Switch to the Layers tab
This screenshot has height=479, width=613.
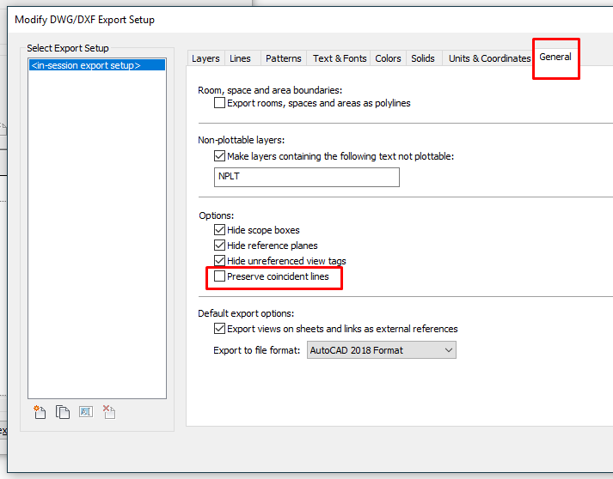(205, 58)
